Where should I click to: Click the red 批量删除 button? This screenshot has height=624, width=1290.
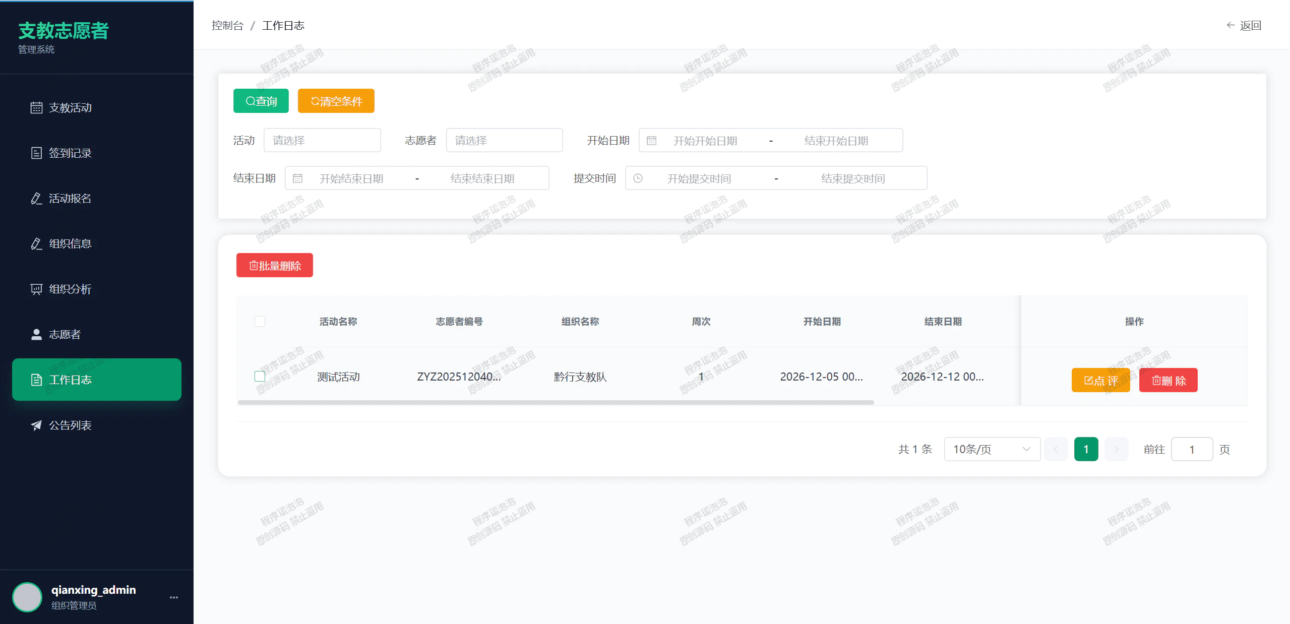pos(275,265)
